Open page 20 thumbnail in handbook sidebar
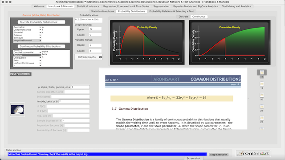 pos(262,95)
